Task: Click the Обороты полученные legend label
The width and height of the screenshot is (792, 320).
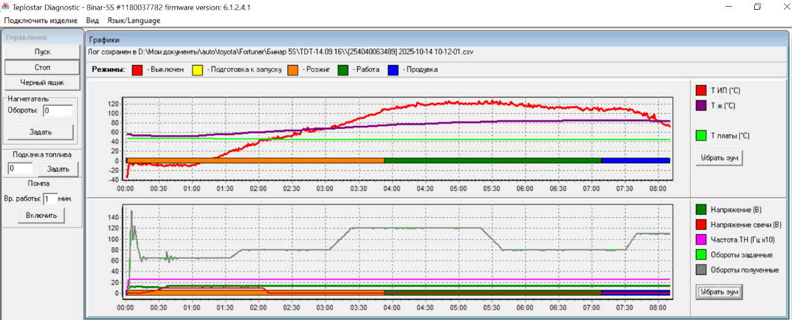Action: pos(744,270)
